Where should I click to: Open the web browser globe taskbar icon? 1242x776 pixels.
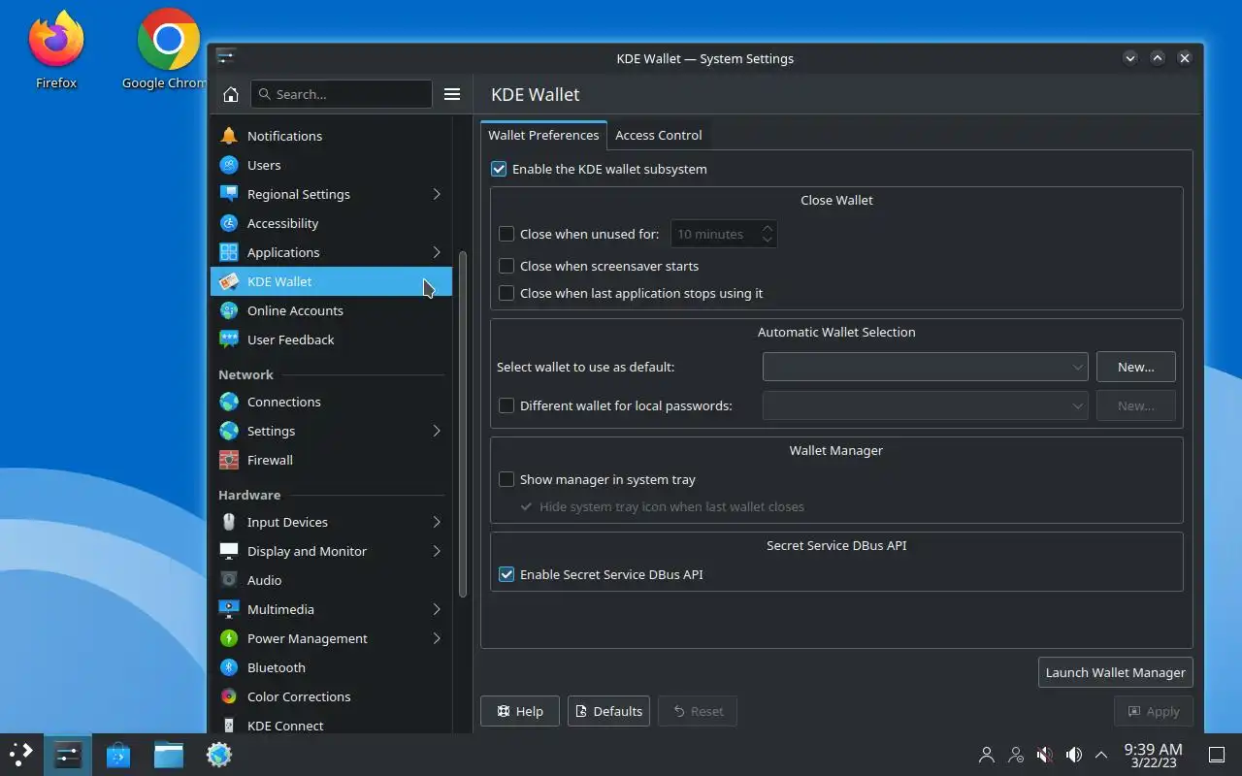[x=219, y=755]
